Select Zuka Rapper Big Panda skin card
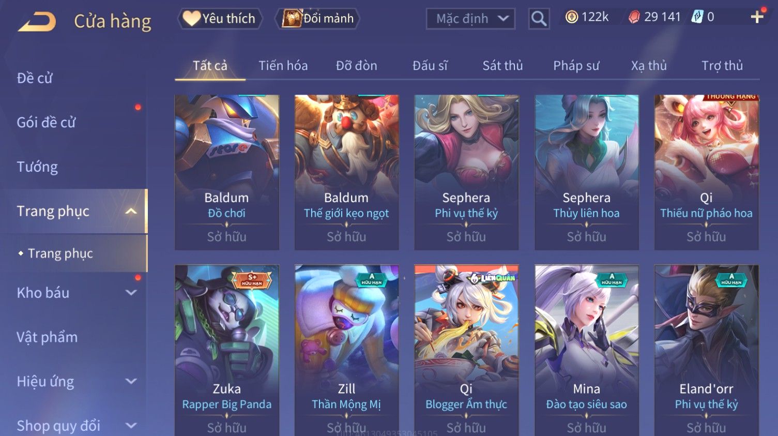Viewport: 778px width, 436px height. coord(227,350)
